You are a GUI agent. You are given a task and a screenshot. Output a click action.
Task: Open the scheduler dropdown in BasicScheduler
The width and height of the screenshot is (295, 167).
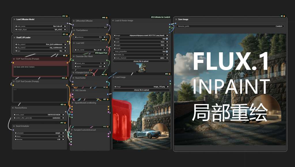39,133
